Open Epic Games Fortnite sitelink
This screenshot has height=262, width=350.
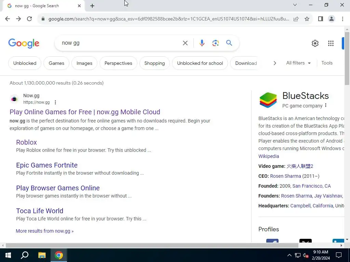coord(47,165)
